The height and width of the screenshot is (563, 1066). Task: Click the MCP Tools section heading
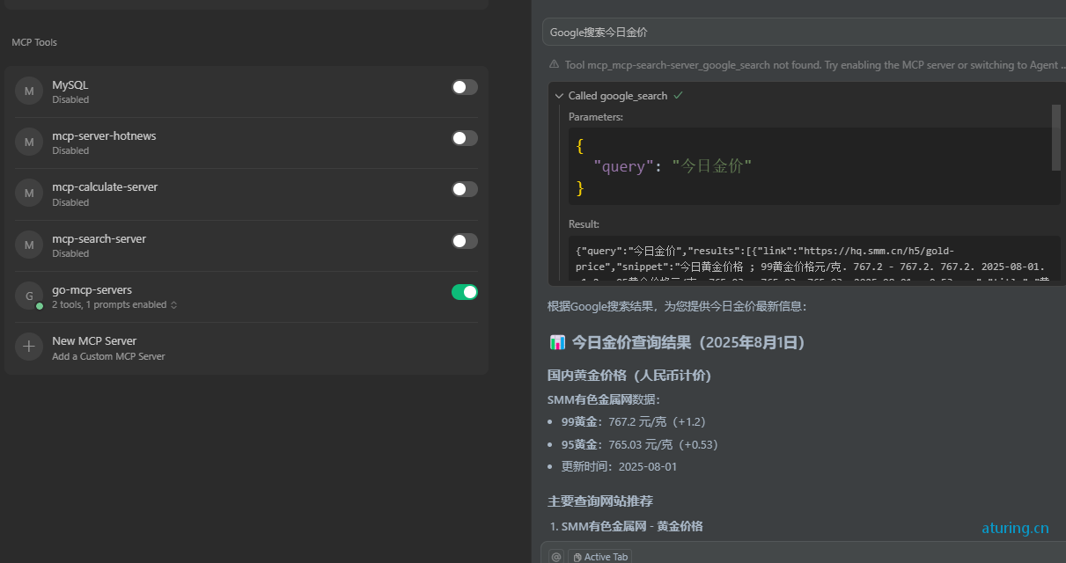pyautogui.click(x=34, y=42)
